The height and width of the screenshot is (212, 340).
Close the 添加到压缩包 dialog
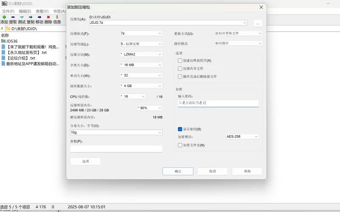pyautogui.click(x=261, y=7)
